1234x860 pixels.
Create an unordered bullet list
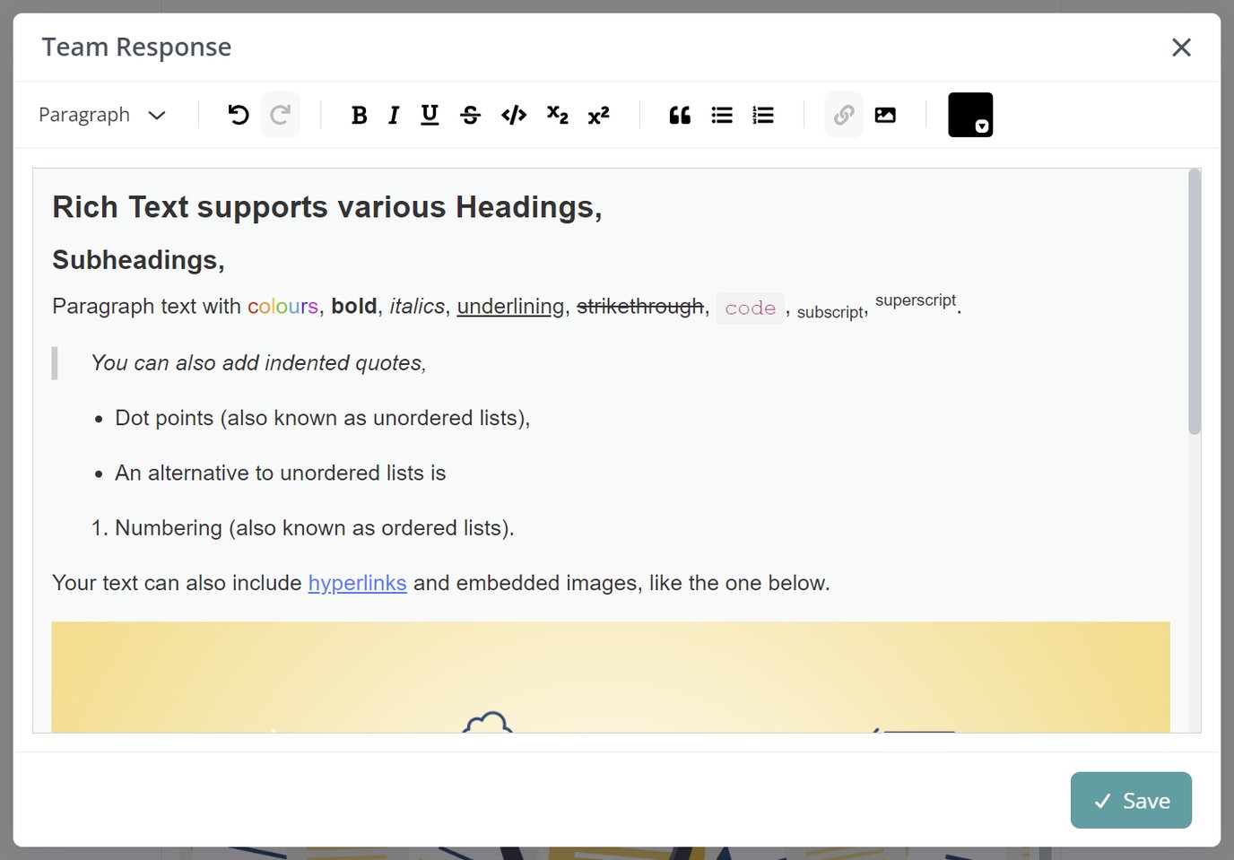(x=721, y=114)
